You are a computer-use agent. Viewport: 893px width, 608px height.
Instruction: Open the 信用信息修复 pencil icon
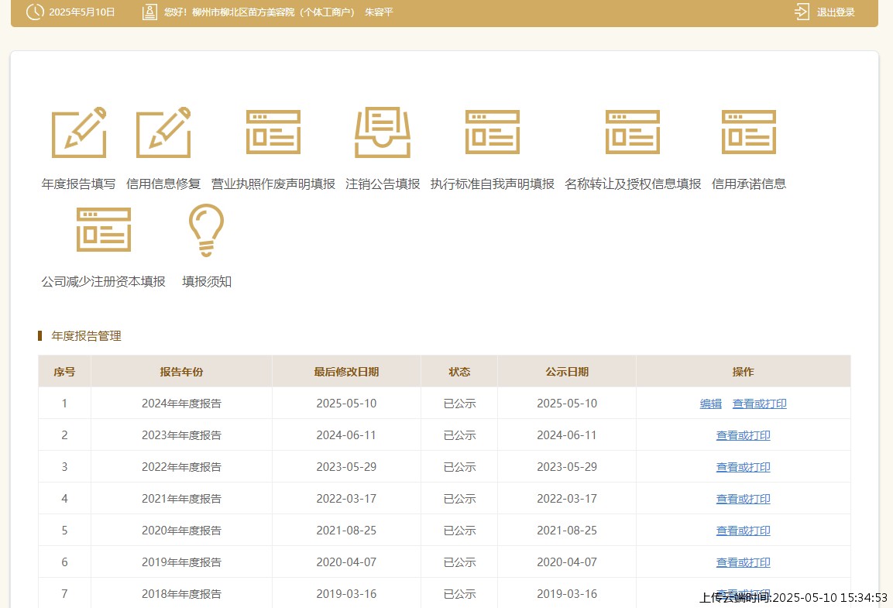click(163, 132)
